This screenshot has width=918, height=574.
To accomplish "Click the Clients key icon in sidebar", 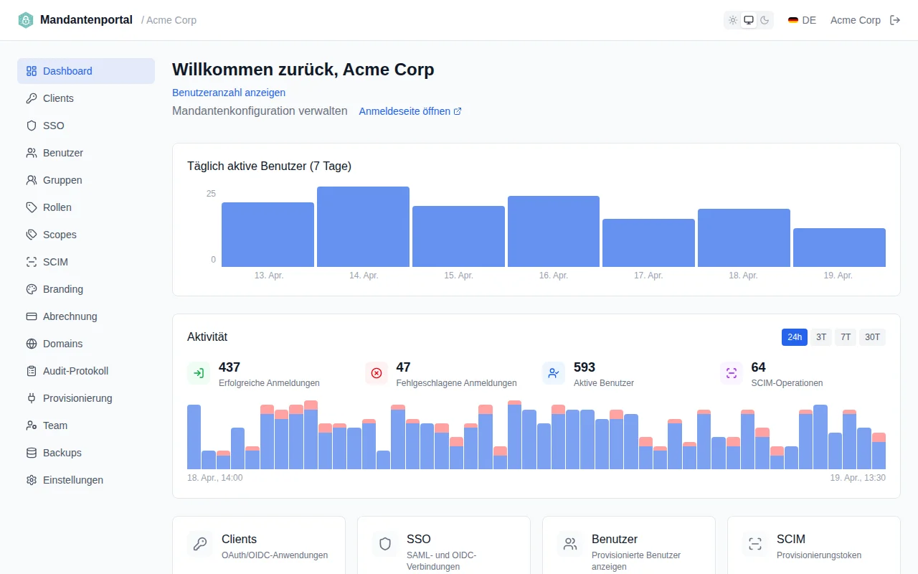I will 32,98.
